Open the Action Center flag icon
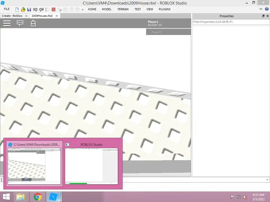The image size is (270, 202). pyautogui.click(x=232, y=197)
